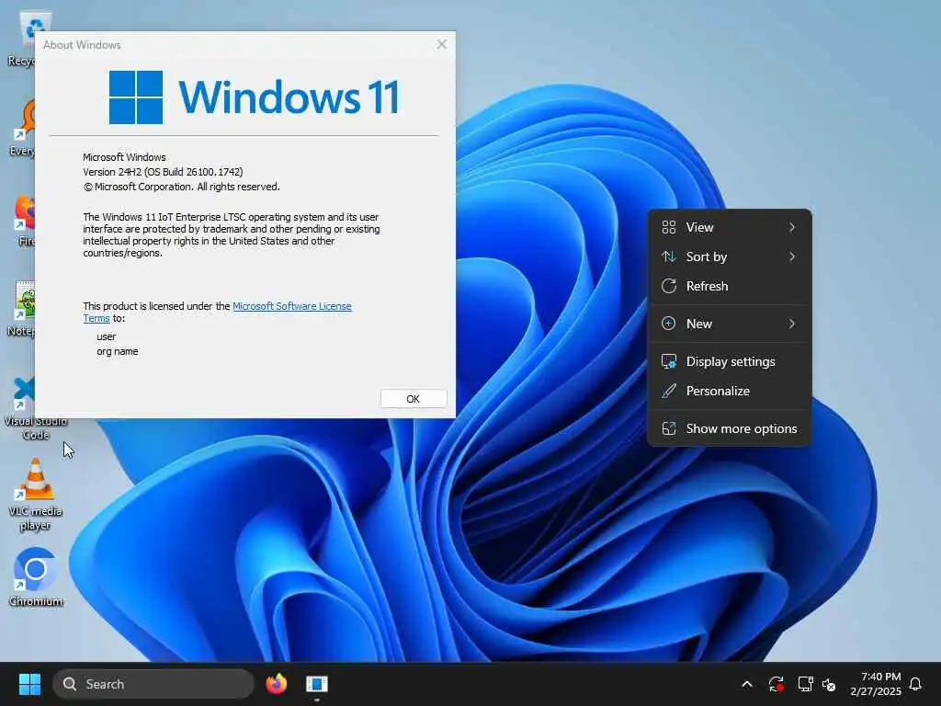Click OK in About Windows
Screen dimensions: 941x706
pyautogui.click(x=413, y=399)
